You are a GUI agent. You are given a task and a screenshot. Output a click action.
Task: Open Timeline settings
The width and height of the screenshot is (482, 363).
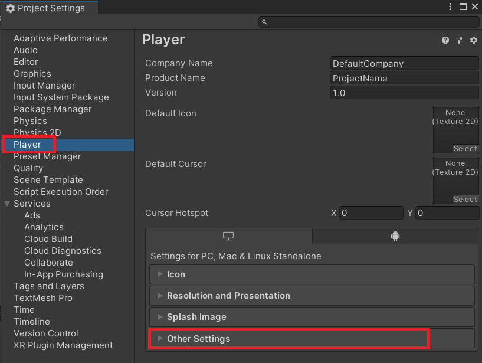click(x=32, y=322)
